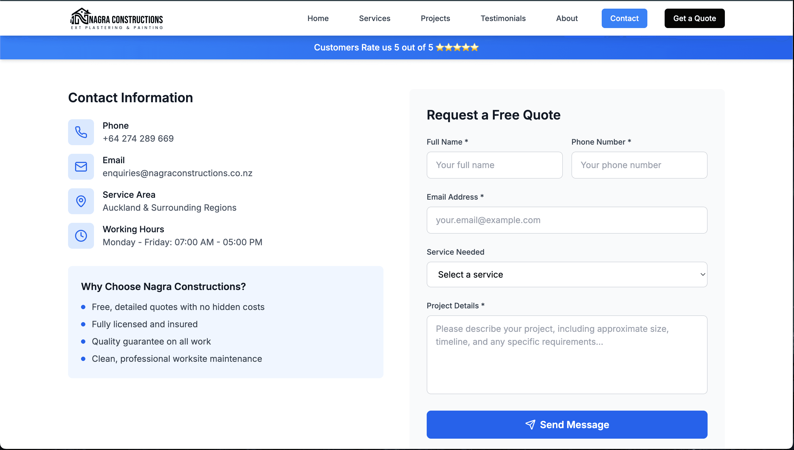This screenshot has height=450, width=794.
Task: Open the About page
Action: point(567,18)
